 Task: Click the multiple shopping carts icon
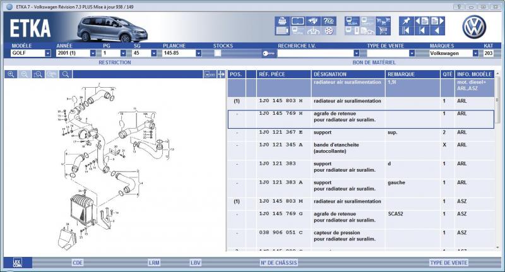[x=383, y=21]
